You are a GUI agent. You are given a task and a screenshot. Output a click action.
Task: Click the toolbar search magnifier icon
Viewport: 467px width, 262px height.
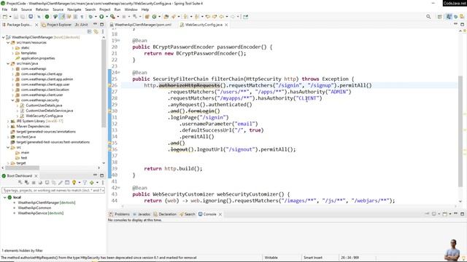click(x=428, y=17)
